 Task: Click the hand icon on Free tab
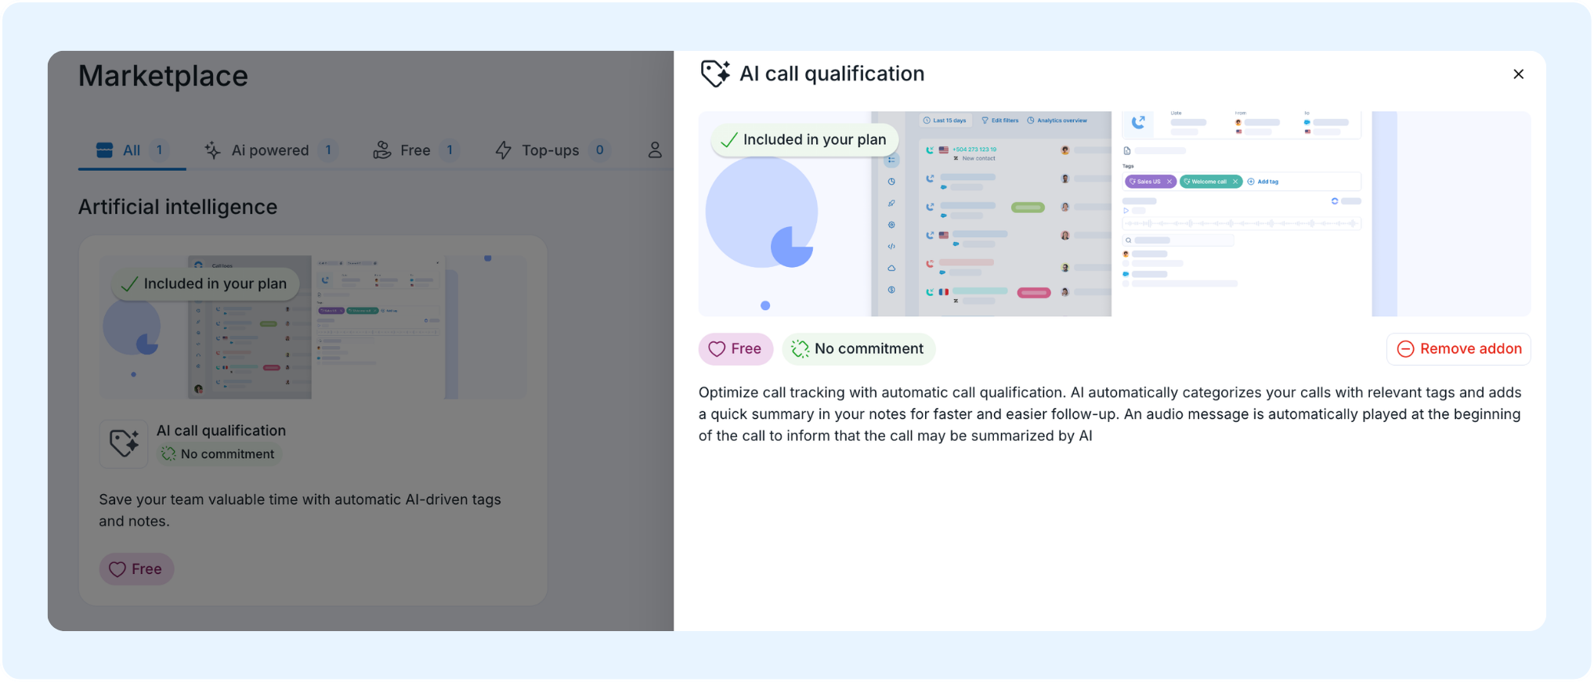(x=381, y=150)
